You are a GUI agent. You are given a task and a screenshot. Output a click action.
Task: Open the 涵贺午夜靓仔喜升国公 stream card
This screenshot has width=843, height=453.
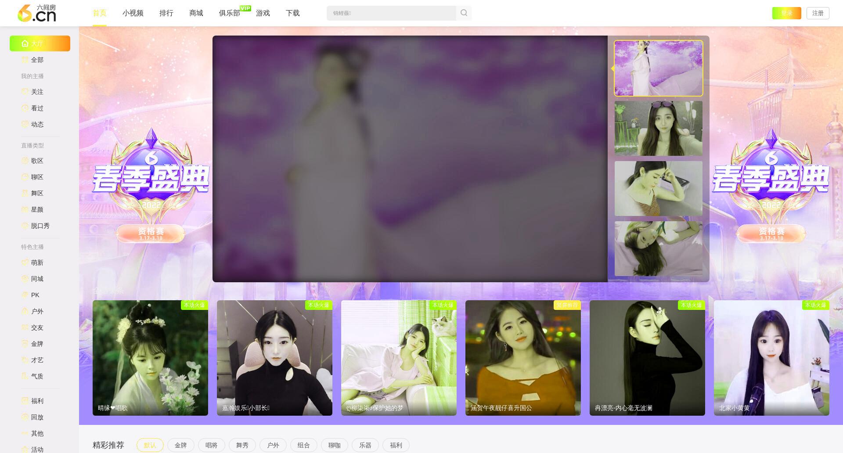pos(523,358)
